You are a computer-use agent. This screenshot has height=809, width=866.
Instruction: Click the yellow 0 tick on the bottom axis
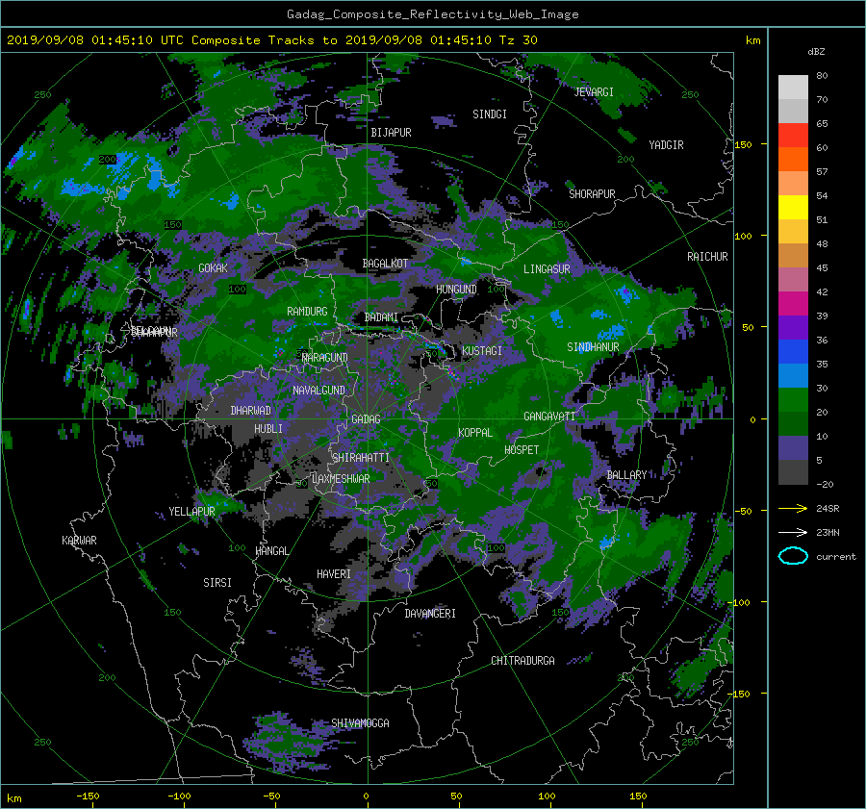pyautogui.click(x=366, y=796)
